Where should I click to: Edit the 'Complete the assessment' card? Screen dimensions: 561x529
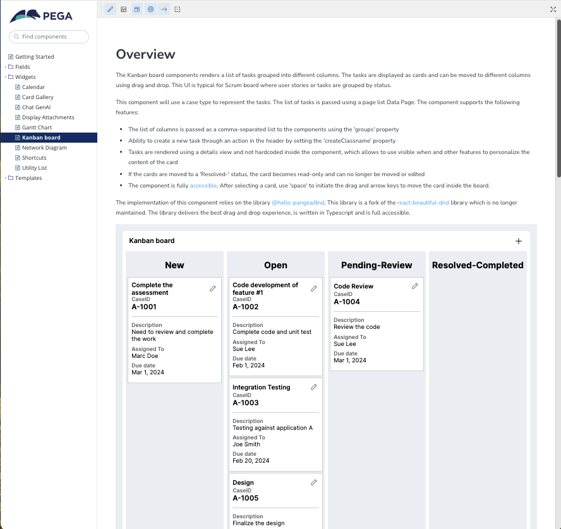(213, 288)
